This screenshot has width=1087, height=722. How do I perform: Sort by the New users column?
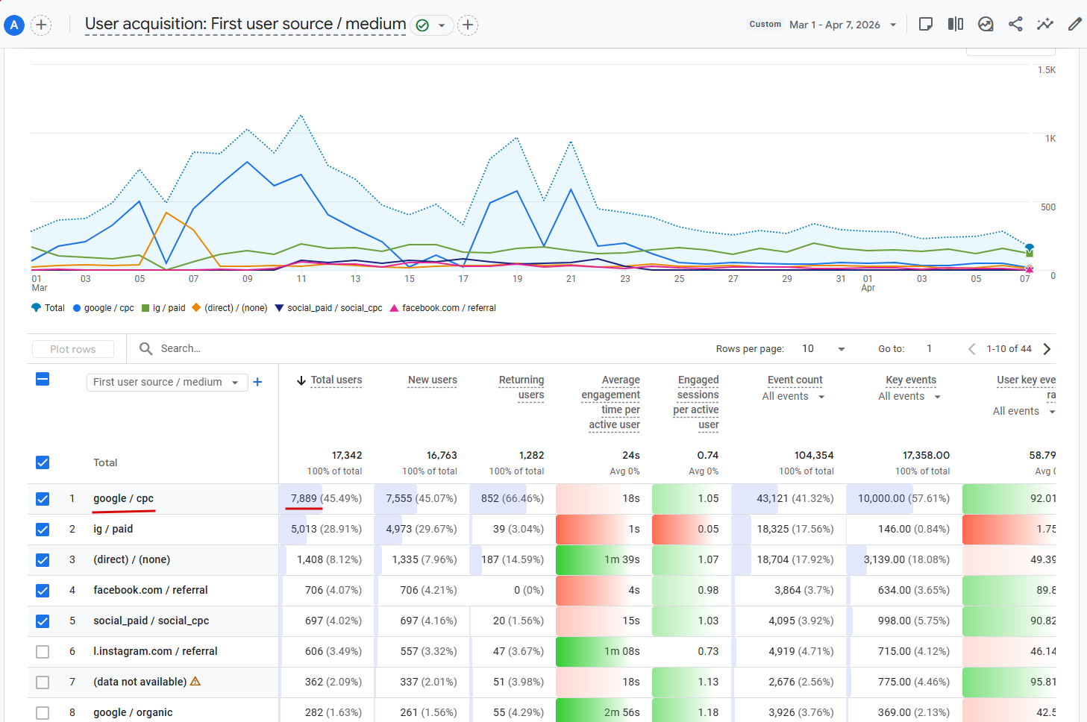pos(432,380)
